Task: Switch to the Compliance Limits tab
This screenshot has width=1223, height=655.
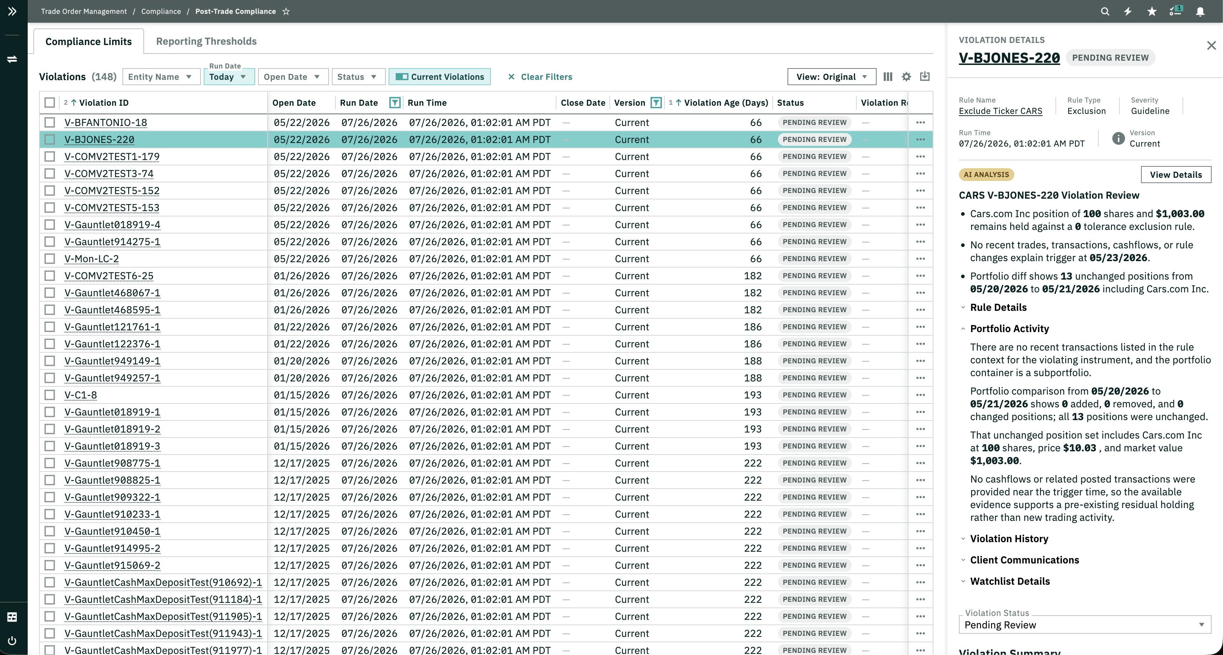Action: pyautogui.click(x=88, y=41)
